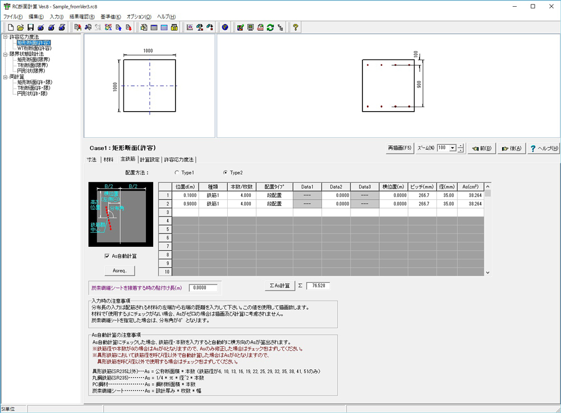Increase zoom with the spinner up arrow
The height and width of the screenshot is (413, 561).
tap(461, 146)
